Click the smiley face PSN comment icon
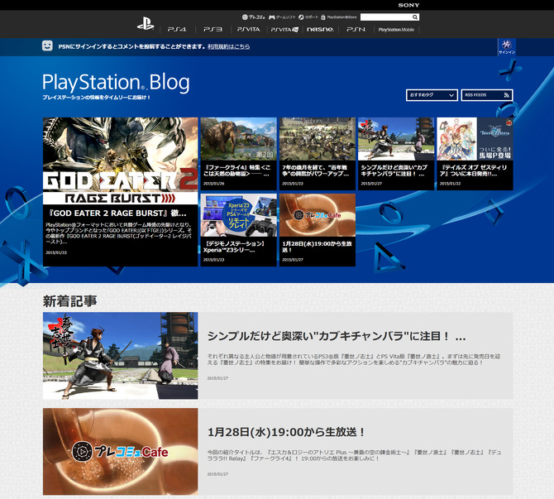The width and height of the screenshot is (554, 499). click(47, 46)
